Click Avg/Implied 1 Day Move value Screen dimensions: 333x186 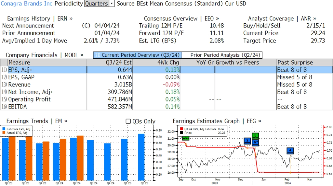click(102, 41)
